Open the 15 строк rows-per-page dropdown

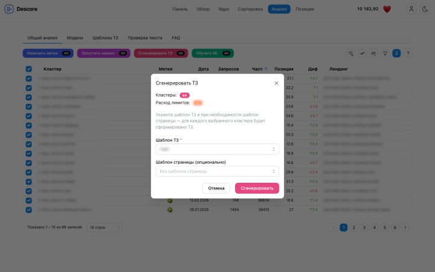pos(105,227)
